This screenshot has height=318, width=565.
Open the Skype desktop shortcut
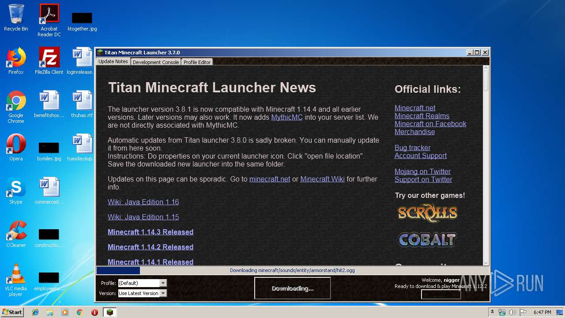click(16, 191)
